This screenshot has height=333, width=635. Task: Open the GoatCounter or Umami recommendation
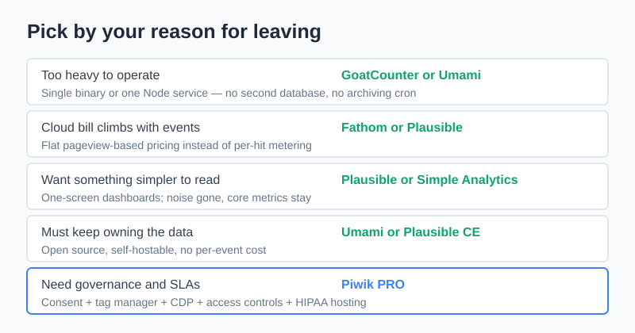[411, 75]
